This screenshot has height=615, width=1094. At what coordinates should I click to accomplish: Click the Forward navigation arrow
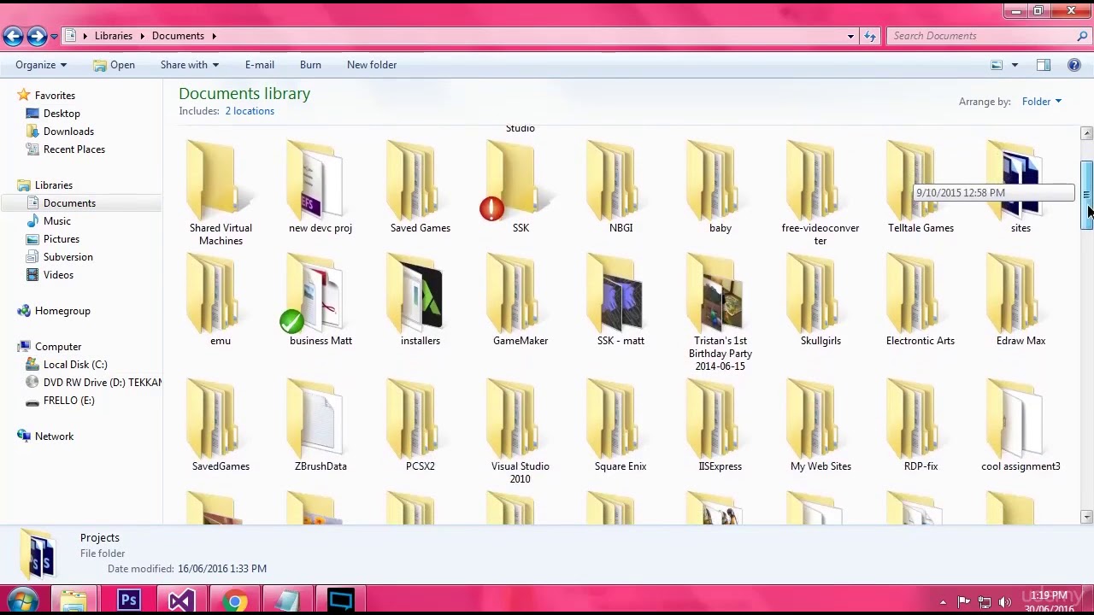[36, 36]
